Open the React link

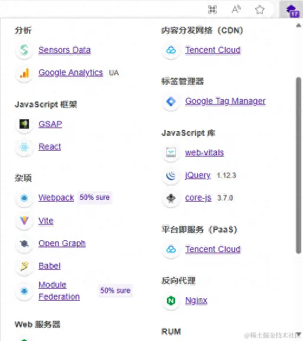(x=50, y=146)
